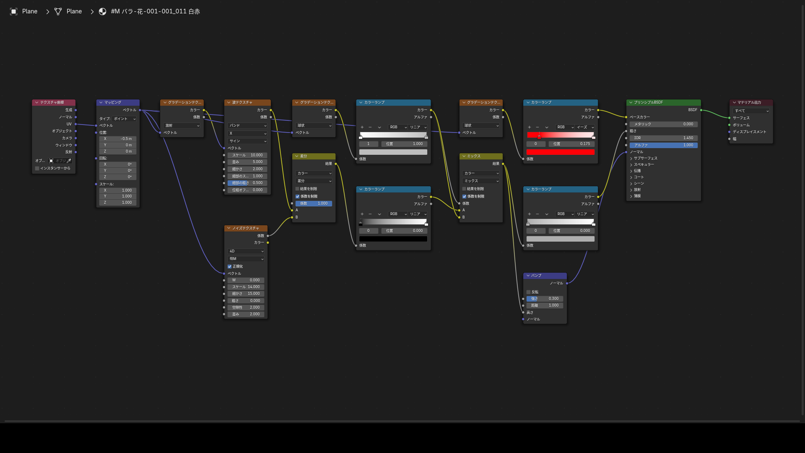Click スケール 14.000 field in noise texture node

tap(246, 287)
